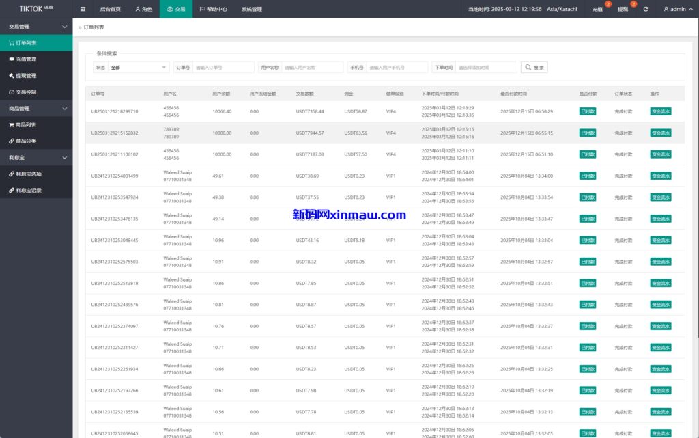This screenshot has height=438, width=699.
Task: Click 资金流水 for order UB2503121218299710
Action: click(660, 111)
